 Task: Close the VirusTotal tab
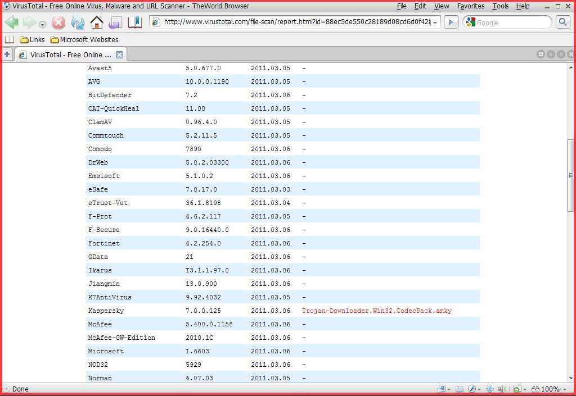pos(119,54)
